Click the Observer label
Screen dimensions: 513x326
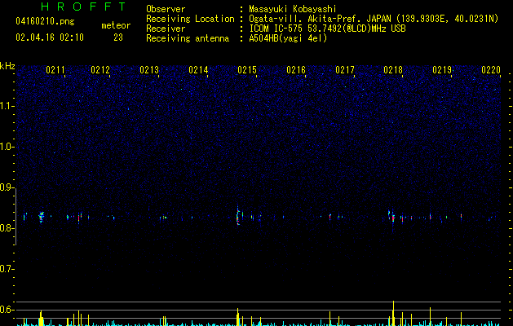(x=166, y=9)
